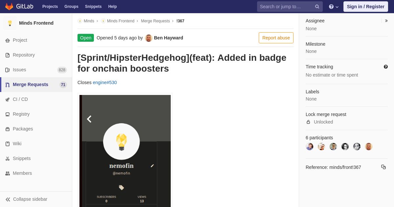Open the fifth participant avatar
The height and width of the screenshot is (207, 394).
(x=357, y=147)
